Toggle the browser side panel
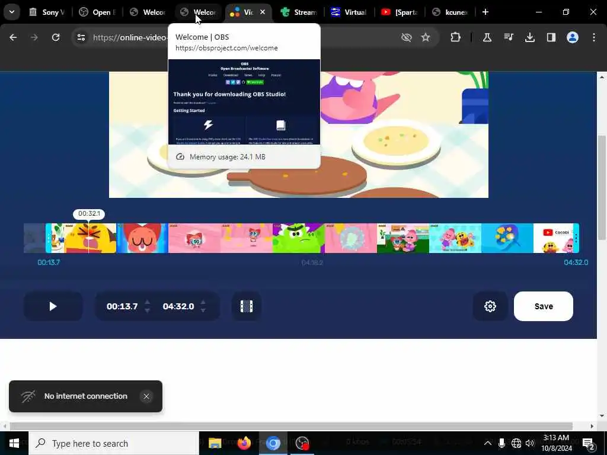This screenshot has height=455, width=607. point(551,37)
